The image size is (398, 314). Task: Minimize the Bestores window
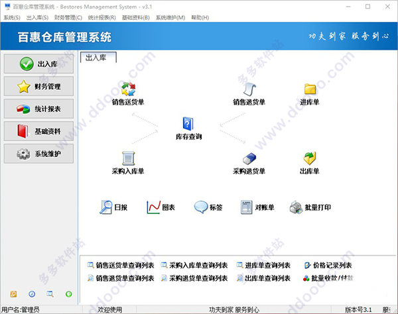(348, 7)
